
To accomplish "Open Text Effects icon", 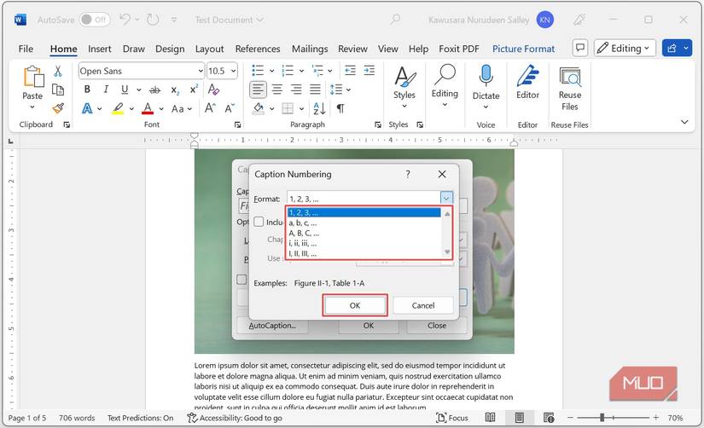I will [87, 108].
